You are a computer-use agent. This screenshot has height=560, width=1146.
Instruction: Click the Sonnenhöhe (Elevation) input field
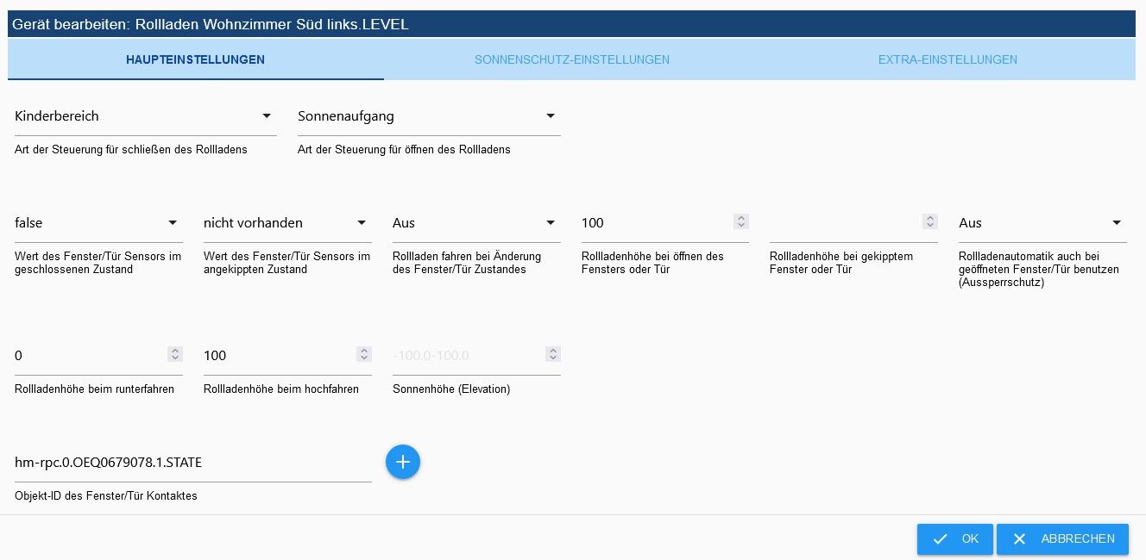(x=466, y=356)
